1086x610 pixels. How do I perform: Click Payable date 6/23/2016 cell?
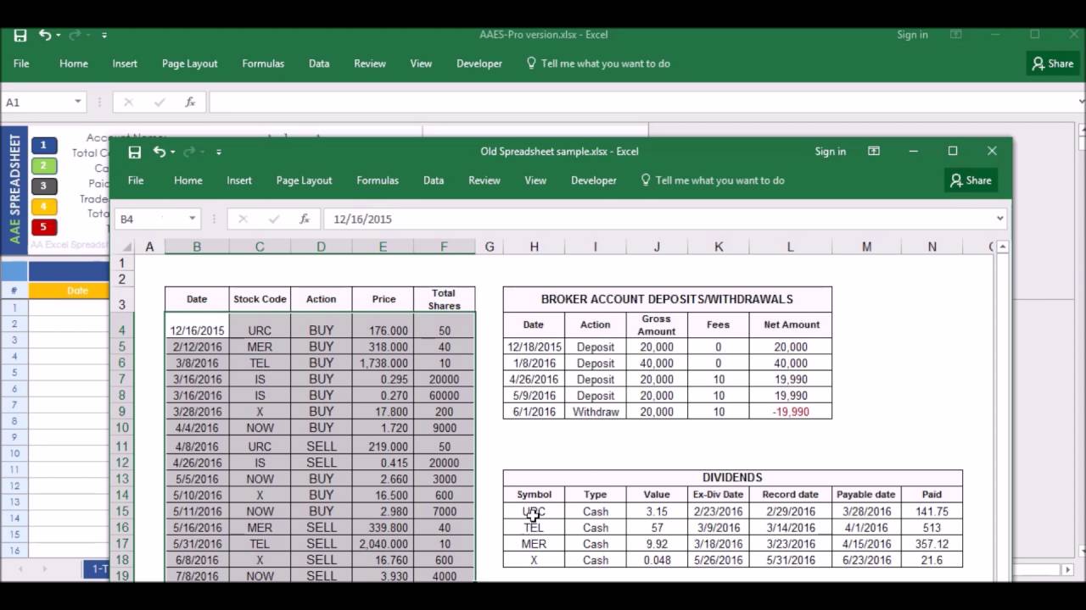coord(866,560)
